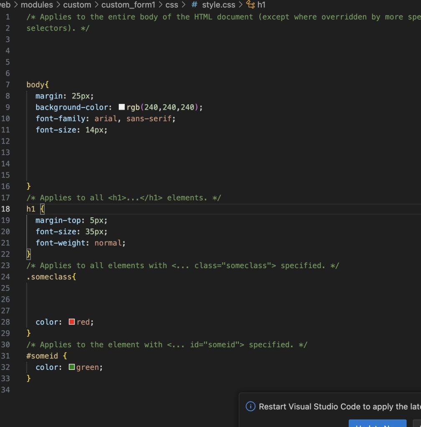The image size is (421, 427).
Task: Click the 'modules' breadcrumb segment
Action: [x=37, y=5]
